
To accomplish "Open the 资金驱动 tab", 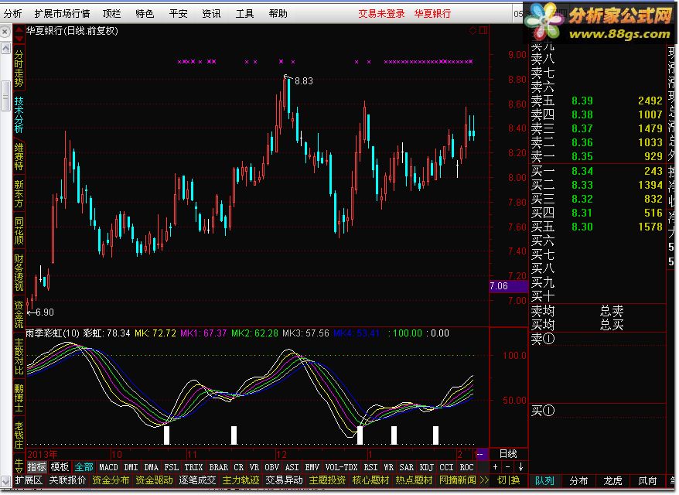I will (x=154, y=480).
